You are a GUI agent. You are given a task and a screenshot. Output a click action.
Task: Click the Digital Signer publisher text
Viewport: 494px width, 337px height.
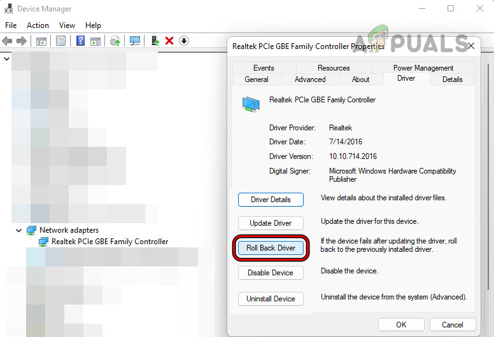393,175
